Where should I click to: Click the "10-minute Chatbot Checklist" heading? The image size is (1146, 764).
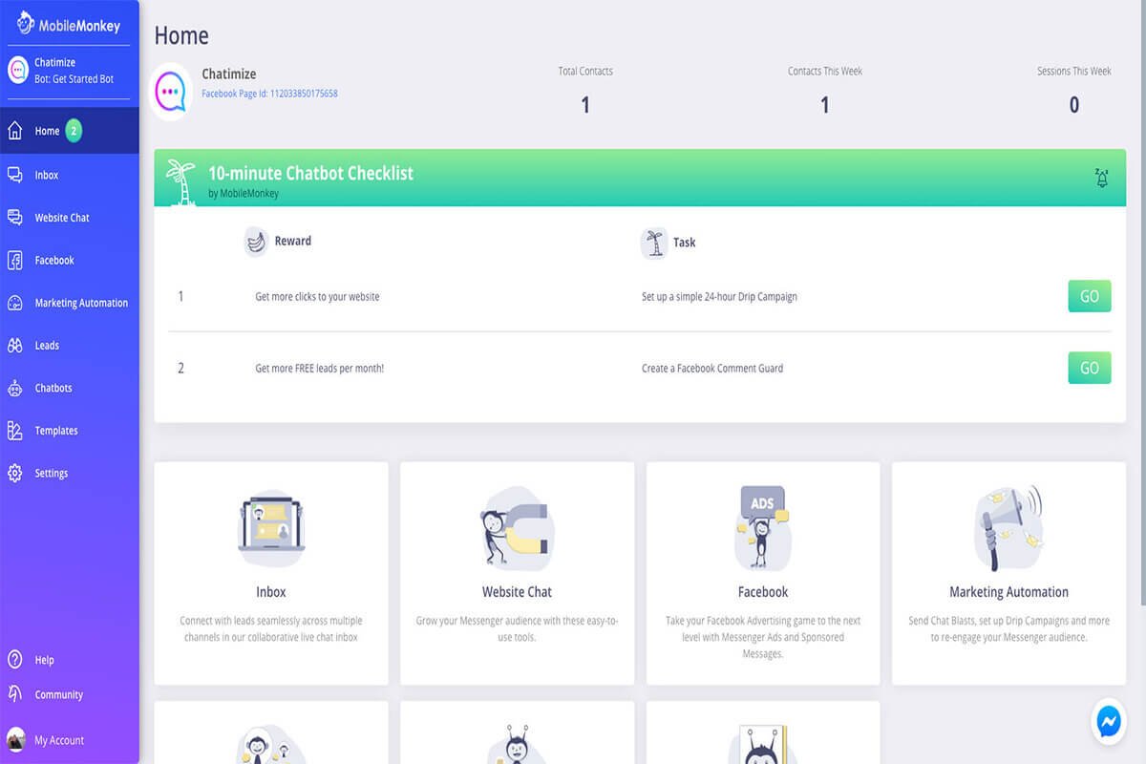(x=310, y=173)
